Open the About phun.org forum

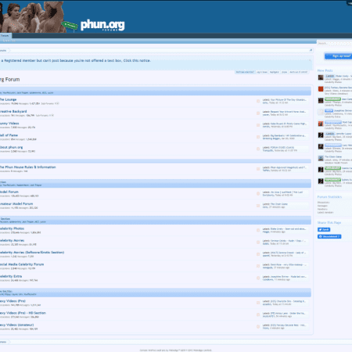pyautogui.click(x=11, y=147)
